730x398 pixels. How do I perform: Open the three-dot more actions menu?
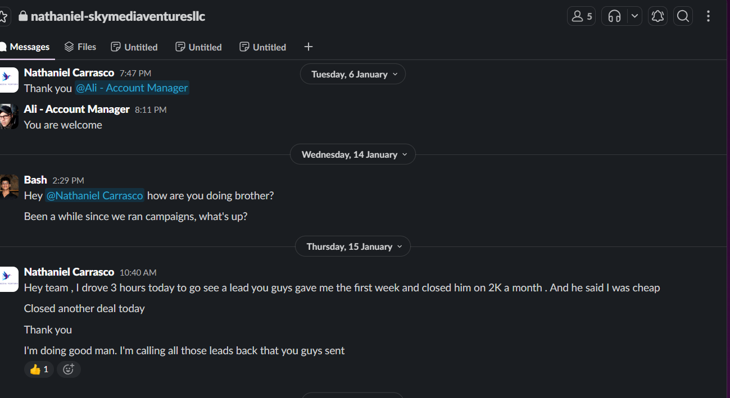click(x=708, y=16)
